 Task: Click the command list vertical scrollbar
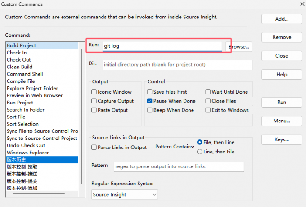(x=82, y=117)
